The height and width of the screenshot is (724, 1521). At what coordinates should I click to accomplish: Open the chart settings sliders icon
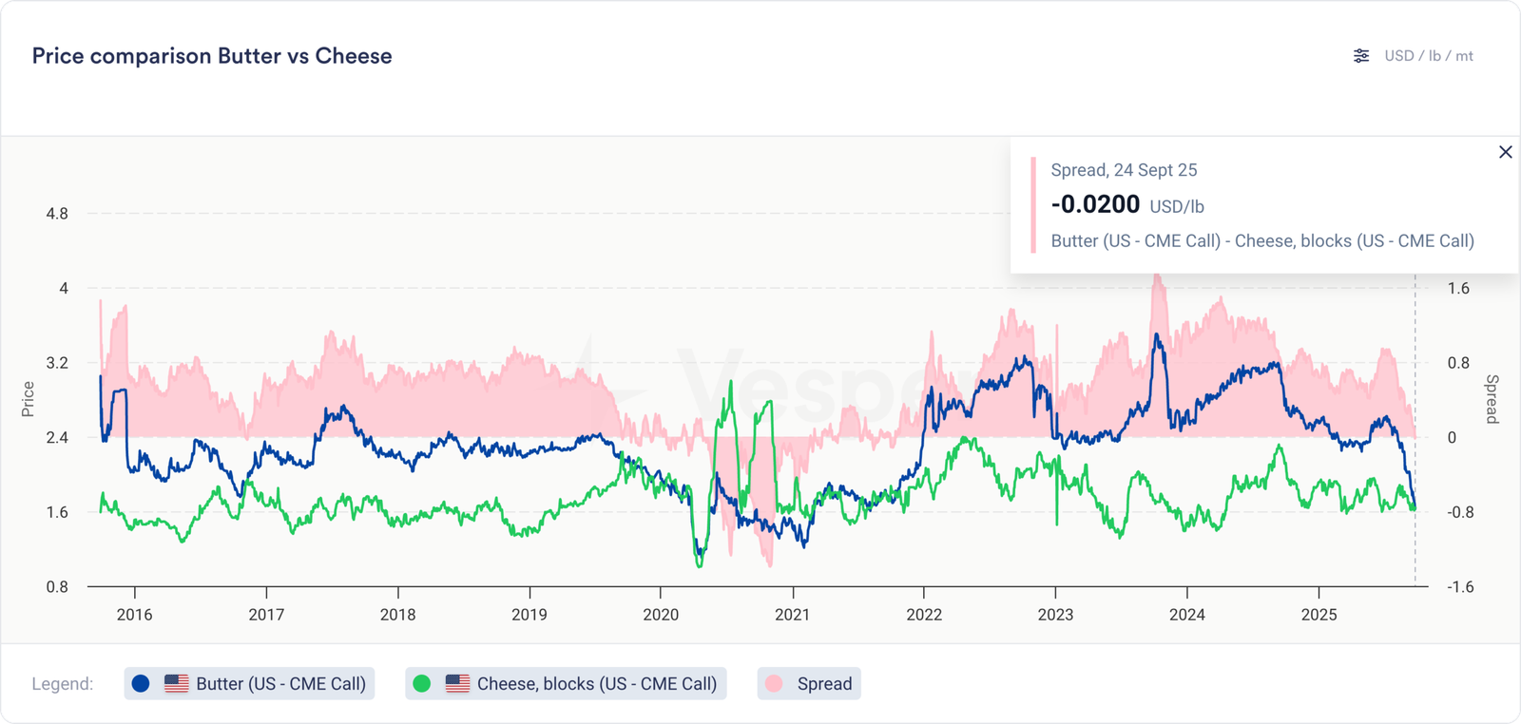pyautogui.click(x=1361, y=56)
